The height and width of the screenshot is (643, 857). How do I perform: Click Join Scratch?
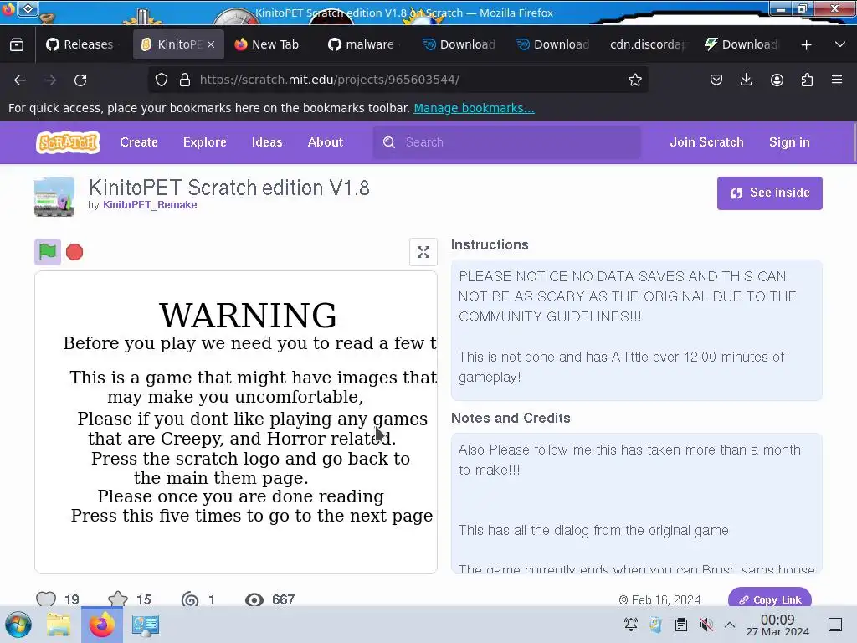(x=706, y=142)
